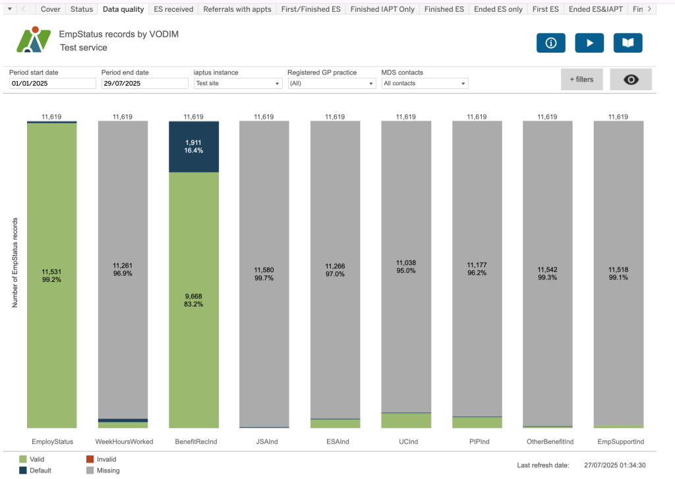
Task: Go to the Cover tab
Action: click(x=50, y=9)
